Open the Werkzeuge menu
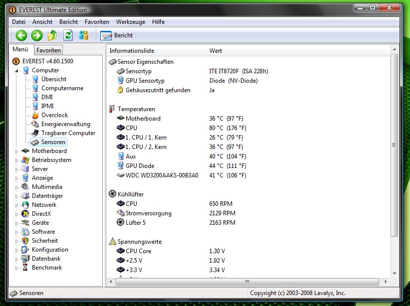410x306 pixels. coord(131,22)
